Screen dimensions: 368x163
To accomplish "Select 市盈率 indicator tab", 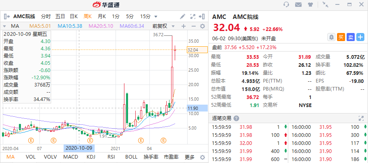I will [171, 157].
